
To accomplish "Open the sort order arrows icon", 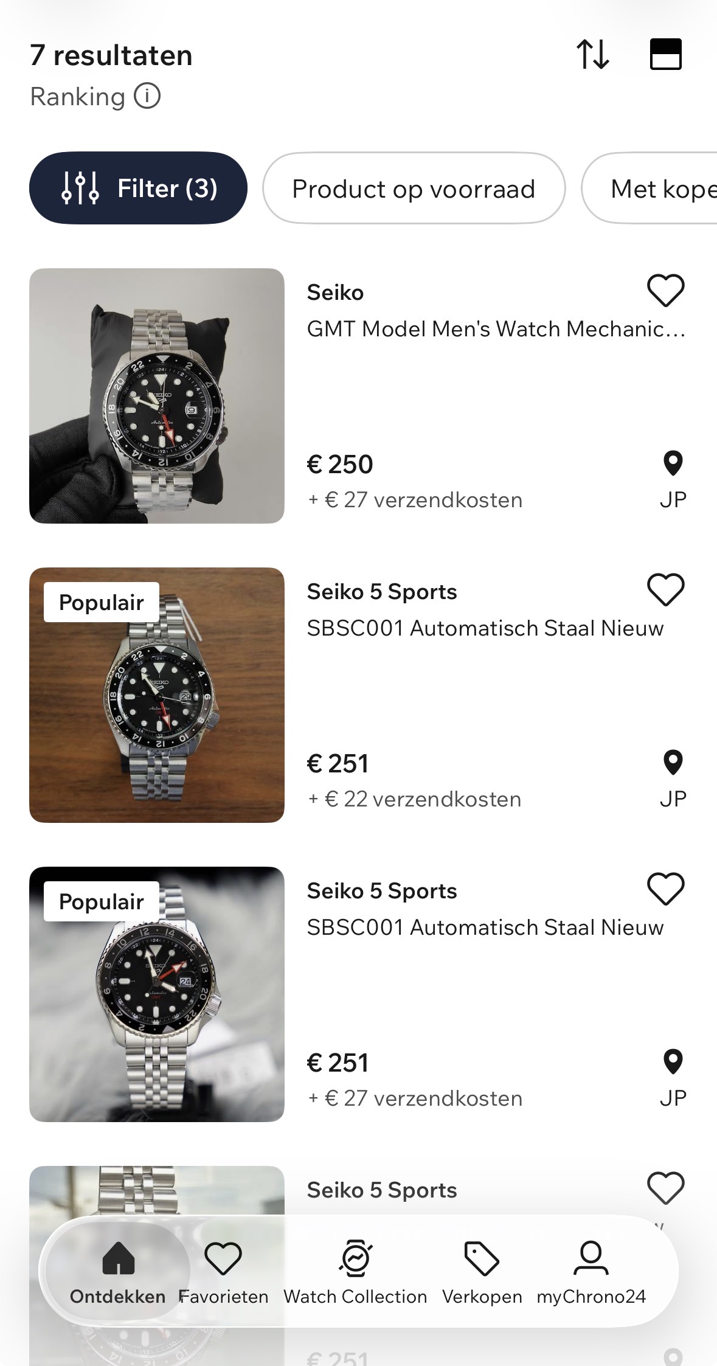I will [x=592, y=55].
